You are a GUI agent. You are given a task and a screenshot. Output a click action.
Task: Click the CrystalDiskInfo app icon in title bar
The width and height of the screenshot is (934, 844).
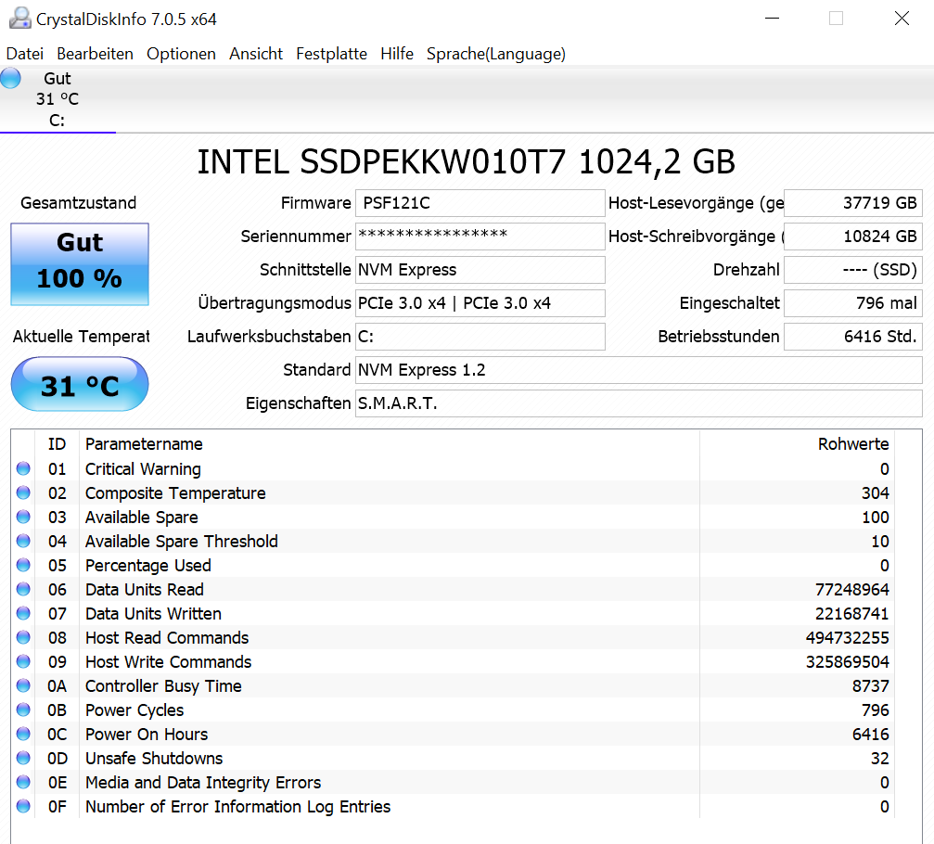(19, 18)
